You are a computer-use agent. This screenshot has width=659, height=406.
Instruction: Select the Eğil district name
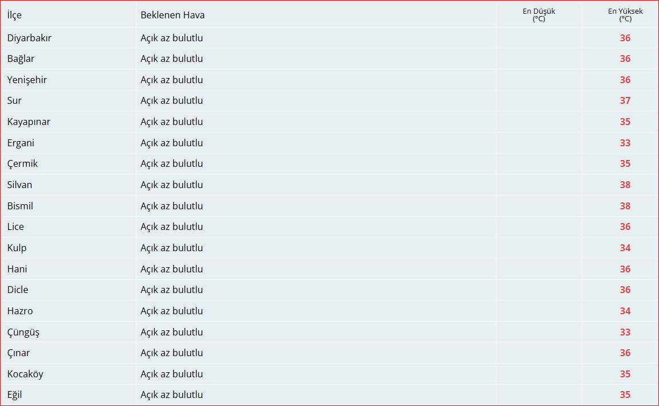click(x=15, y=395)
